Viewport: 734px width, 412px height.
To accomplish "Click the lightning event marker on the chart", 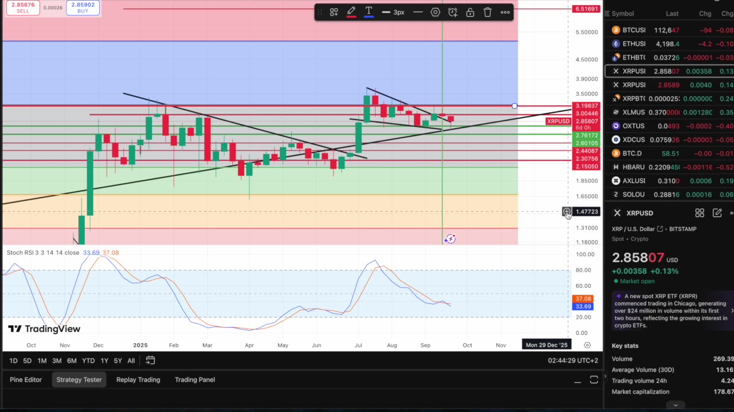I will (450, 239).
